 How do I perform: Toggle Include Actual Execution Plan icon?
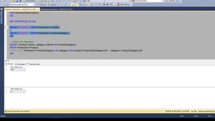tap(77, 4)
